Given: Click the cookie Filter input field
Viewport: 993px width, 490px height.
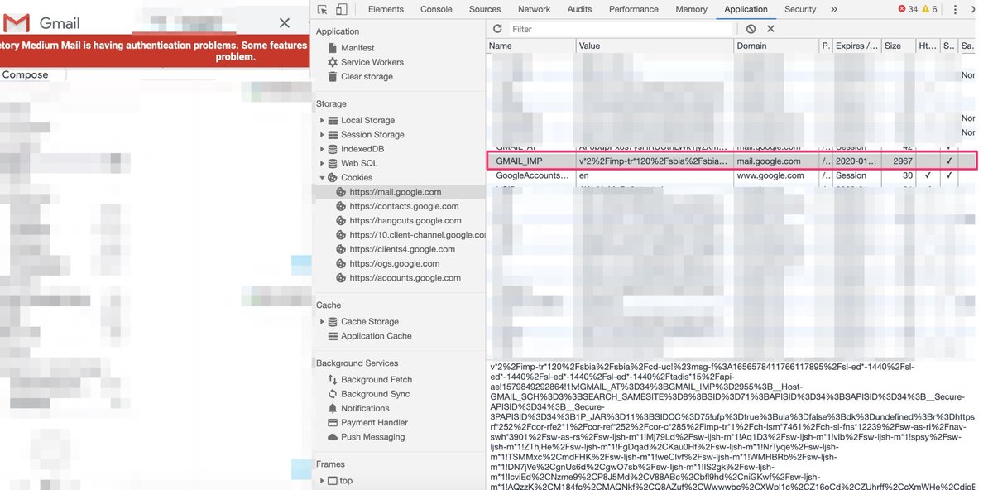Looking at the screenshot, I should (621, 29).
